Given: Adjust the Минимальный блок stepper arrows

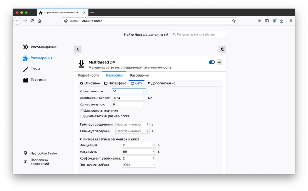Looking at the screenshot, I should [144, 98].
